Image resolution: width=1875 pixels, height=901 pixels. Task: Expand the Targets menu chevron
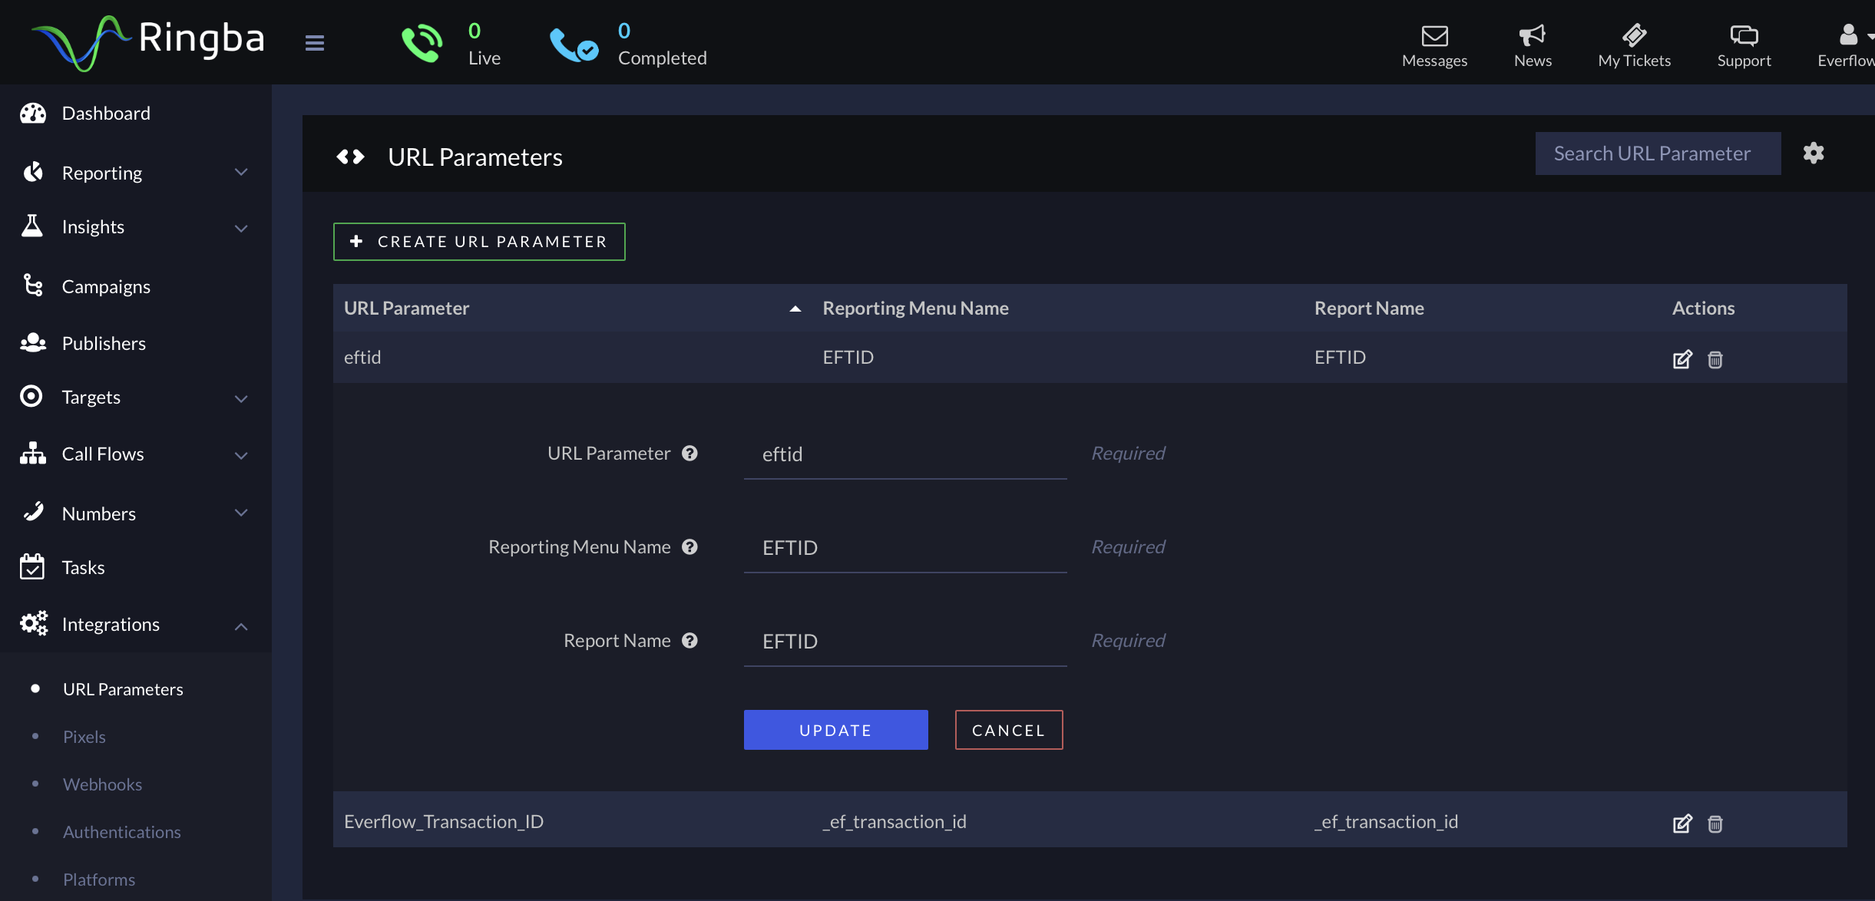(x=241, y=398)
